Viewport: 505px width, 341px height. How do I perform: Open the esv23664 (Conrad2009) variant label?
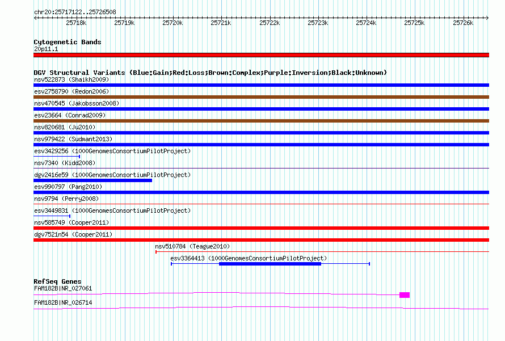pos(70,115)
